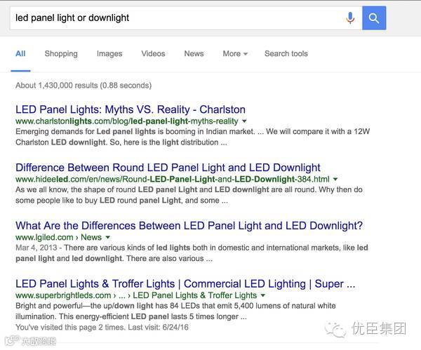Expand the charlstonlights.com URL dropdown arrow
Screen dimensions: 421x350
pyautogui.click(x=243, y=121)
